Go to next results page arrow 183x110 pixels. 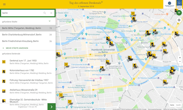pos(51,107)
